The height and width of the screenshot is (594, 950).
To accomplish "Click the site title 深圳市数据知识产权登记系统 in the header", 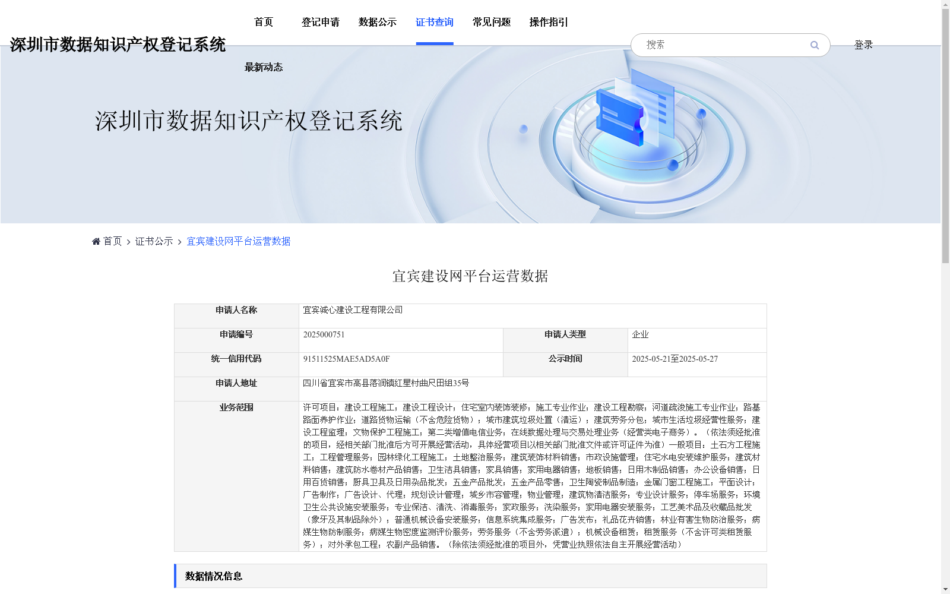I will [x=118, y=45].
